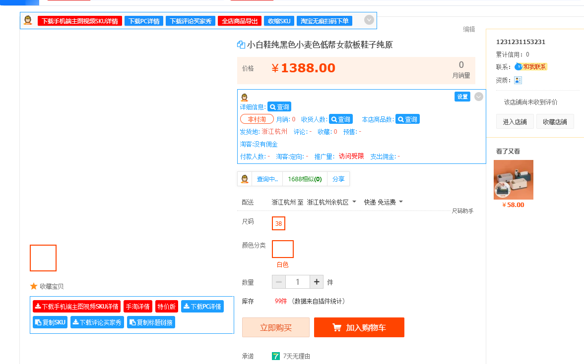Image resolution: width=584 pixels, height=364 pixels.
Task: Click the ¥58.00 recommended product thumbnail
Action: coord(513,179)
